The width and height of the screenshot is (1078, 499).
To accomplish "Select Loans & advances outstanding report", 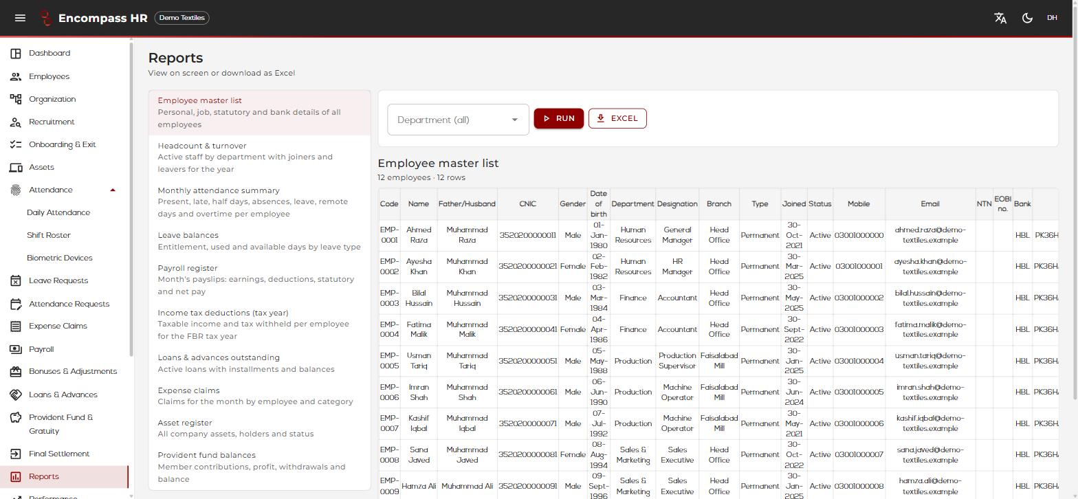I will click(259, 364).
